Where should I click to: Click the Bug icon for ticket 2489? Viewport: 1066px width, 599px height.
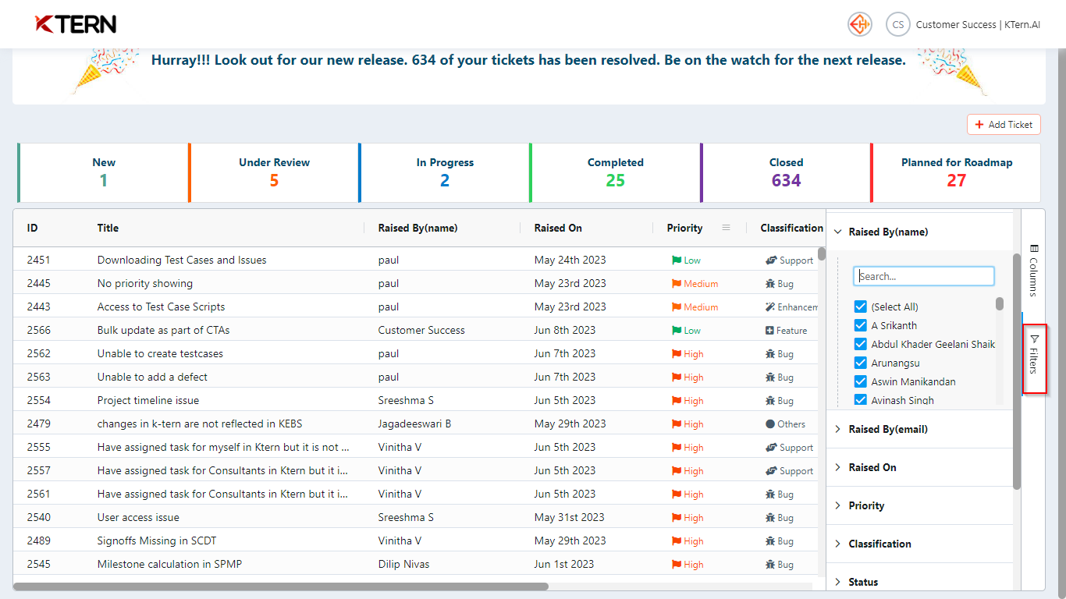point(770,541)
